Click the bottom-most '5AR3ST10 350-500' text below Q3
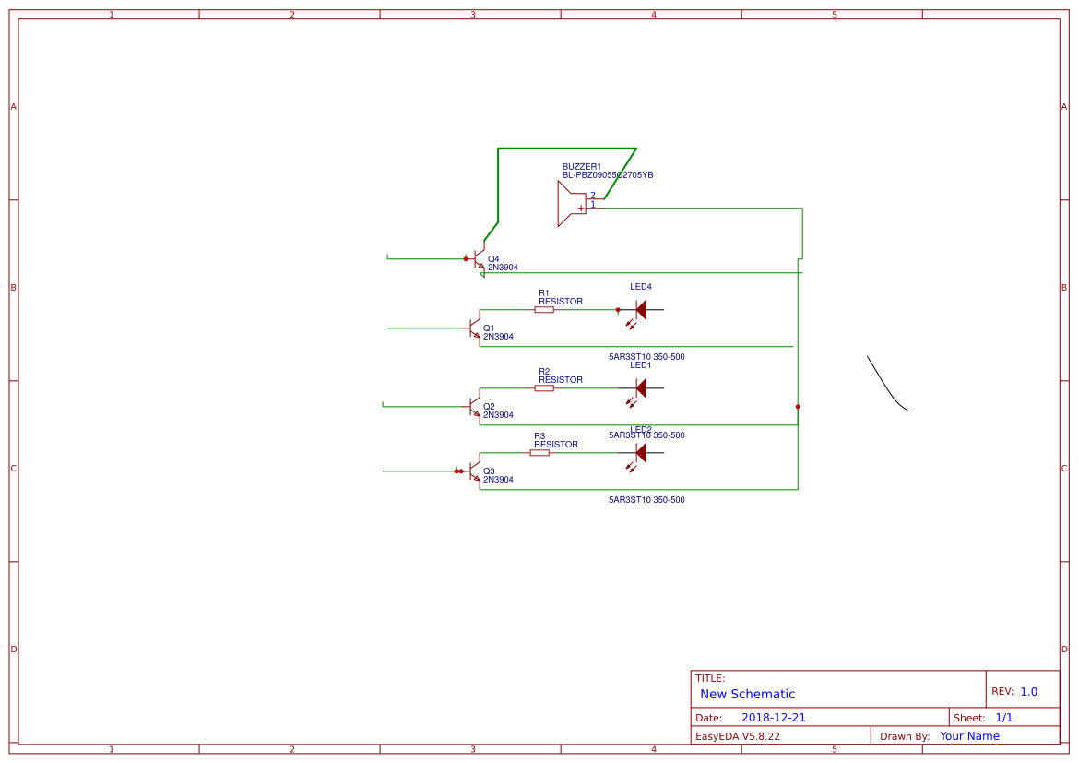1079x763 pixels. pos(646,500)
